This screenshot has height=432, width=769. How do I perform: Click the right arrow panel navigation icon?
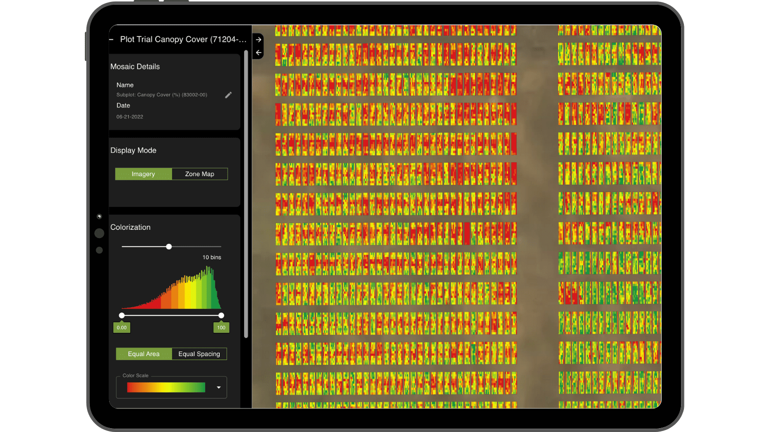259,40
